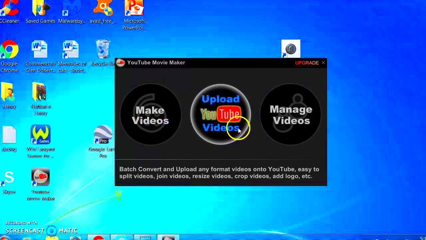This screenshot has width=426, height=240.
Task: Select the Memories of dad Word document
Action: pyautogui.click(x=72, y=57)
